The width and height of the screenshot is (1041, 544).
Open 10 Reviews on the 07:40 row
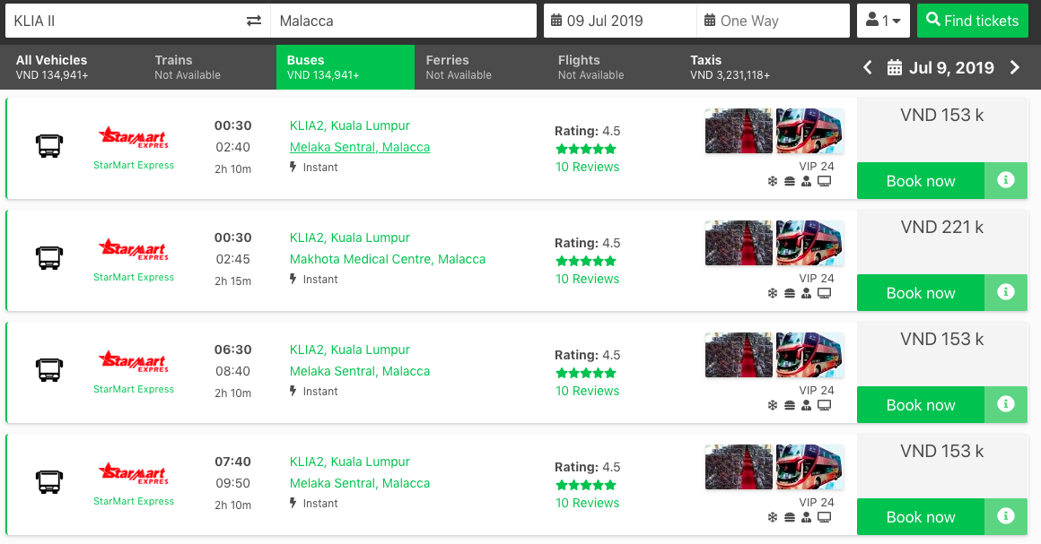[588, 504]
